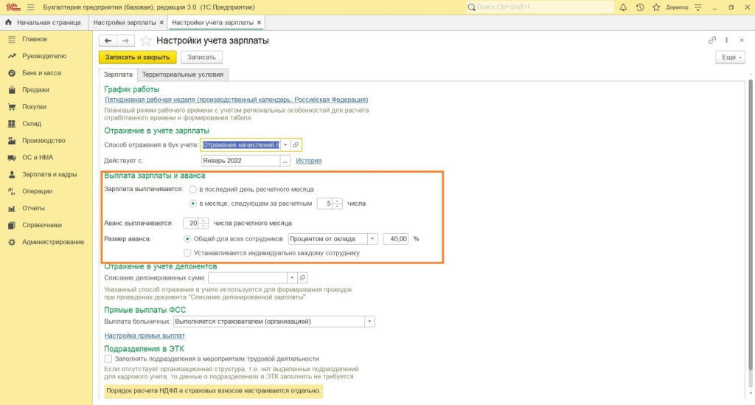Open the history clock icon
Image resolution: width=755 pixels, height=405 pixels.
click(639, 7)
